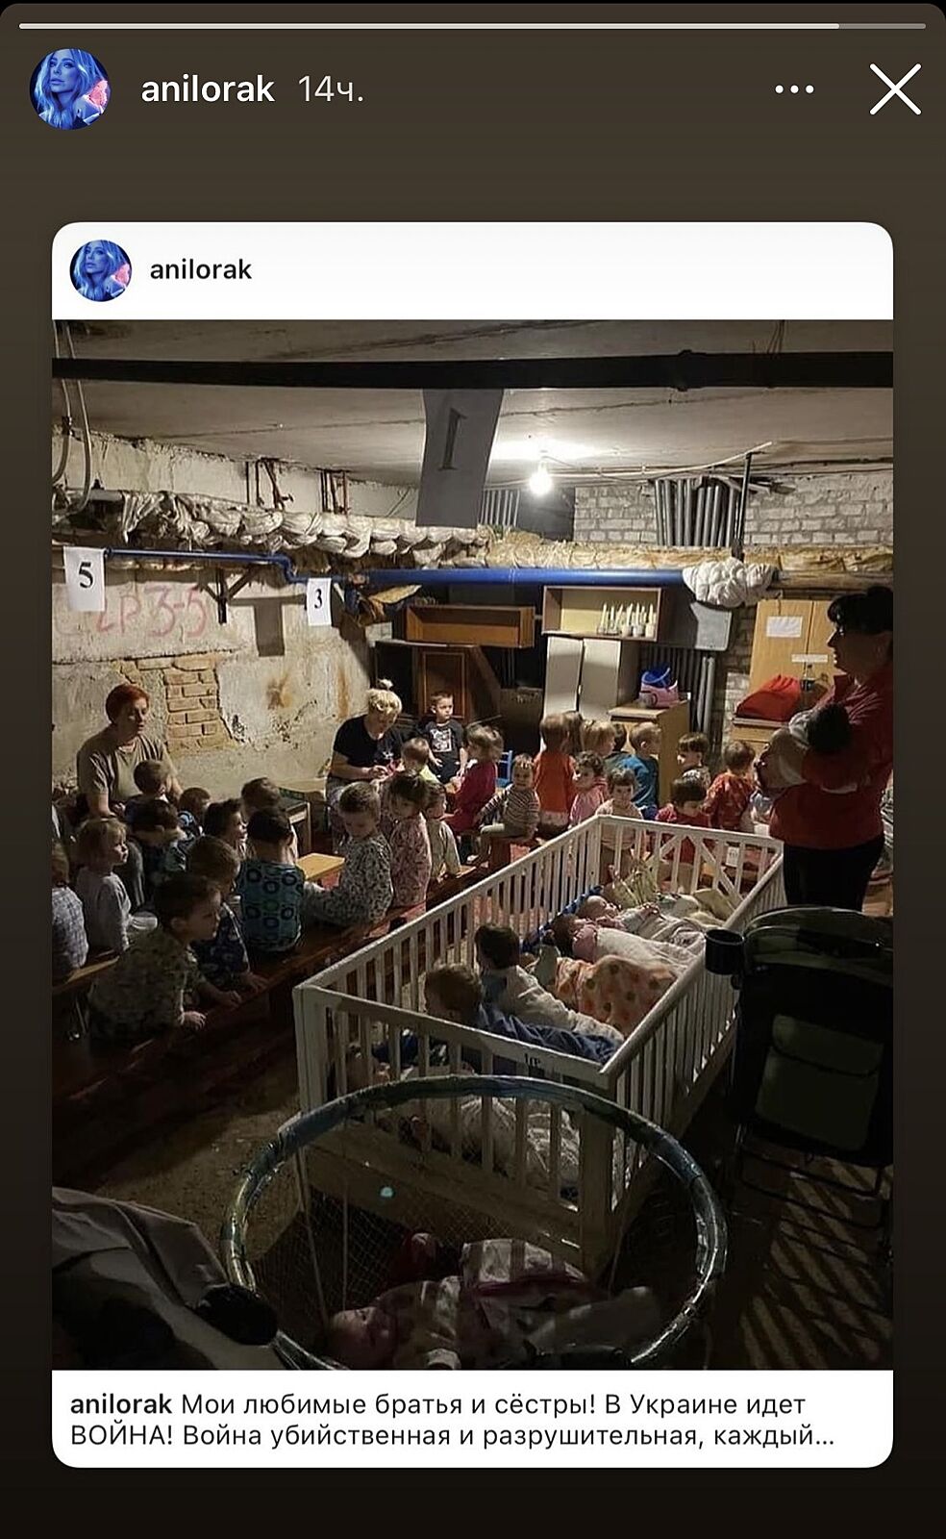Click the word ВОЙНА in the caption
The image size is (946, 1539).
pos(121,1436)
